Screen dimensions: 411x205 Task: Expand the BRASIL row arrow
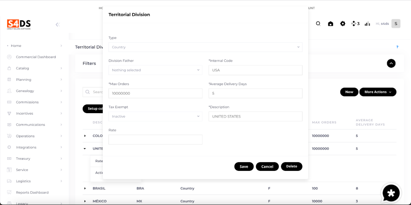(85, 189)
